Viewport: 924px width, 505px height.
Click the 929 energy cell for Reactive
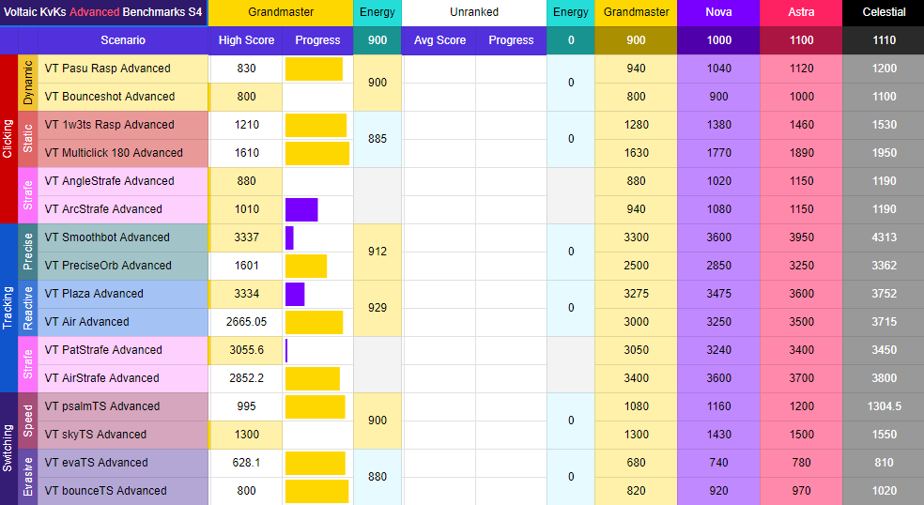(377, 308)
